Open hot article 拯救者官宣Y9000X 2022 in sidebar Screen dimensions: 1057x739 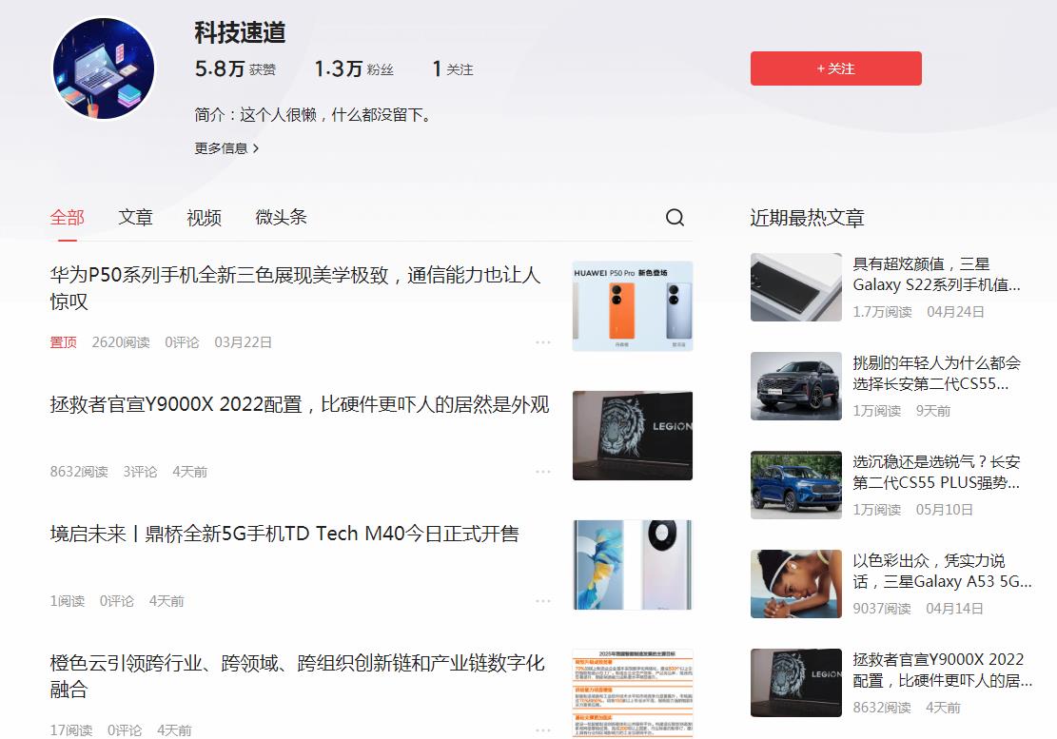coord(942,670)
